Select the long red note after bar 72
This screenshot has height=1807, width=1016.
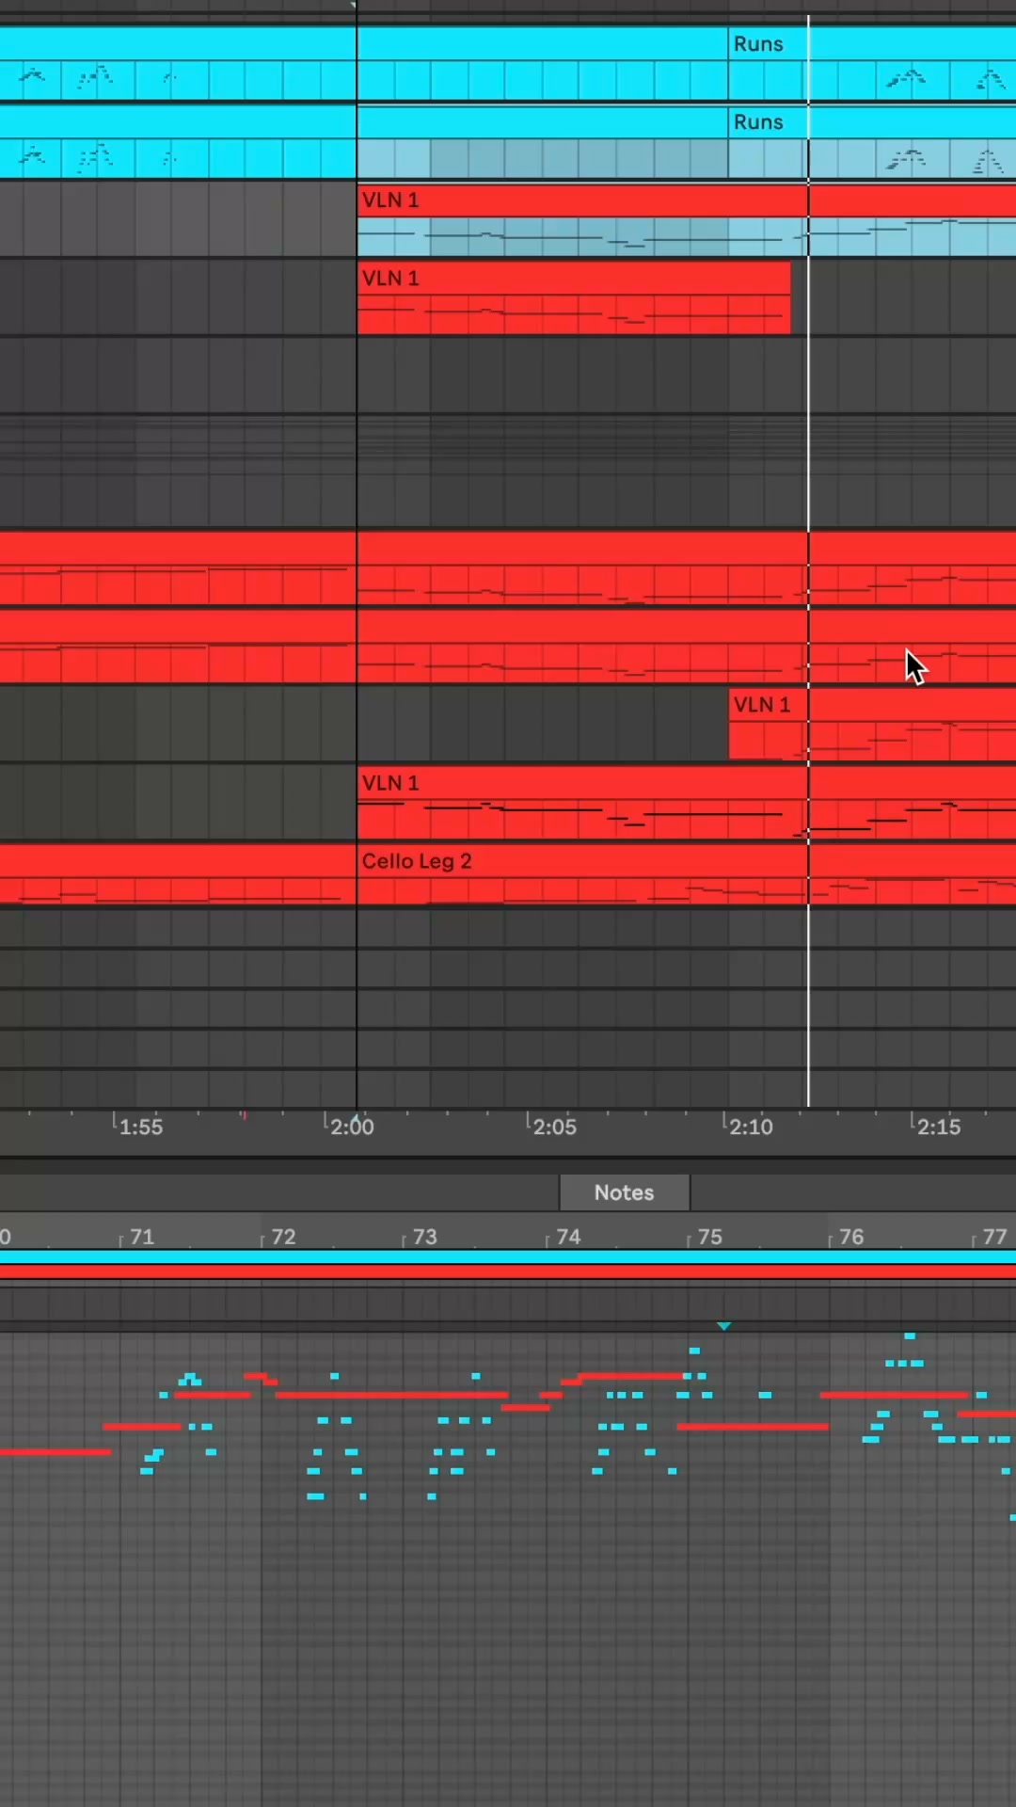pyautogui.click(x=391, y=1395)
